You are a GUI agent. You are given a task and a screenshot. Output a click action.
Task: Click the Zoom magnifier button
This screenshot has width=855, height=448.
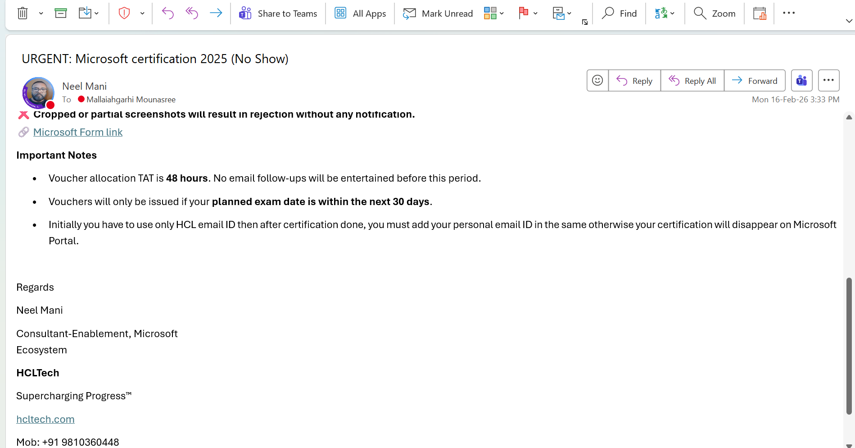coord(715,14)
